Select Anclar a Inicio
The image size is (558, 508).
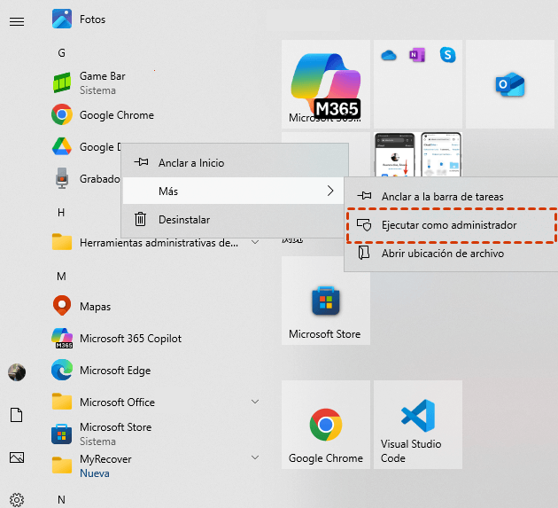[x=233, y=163]
